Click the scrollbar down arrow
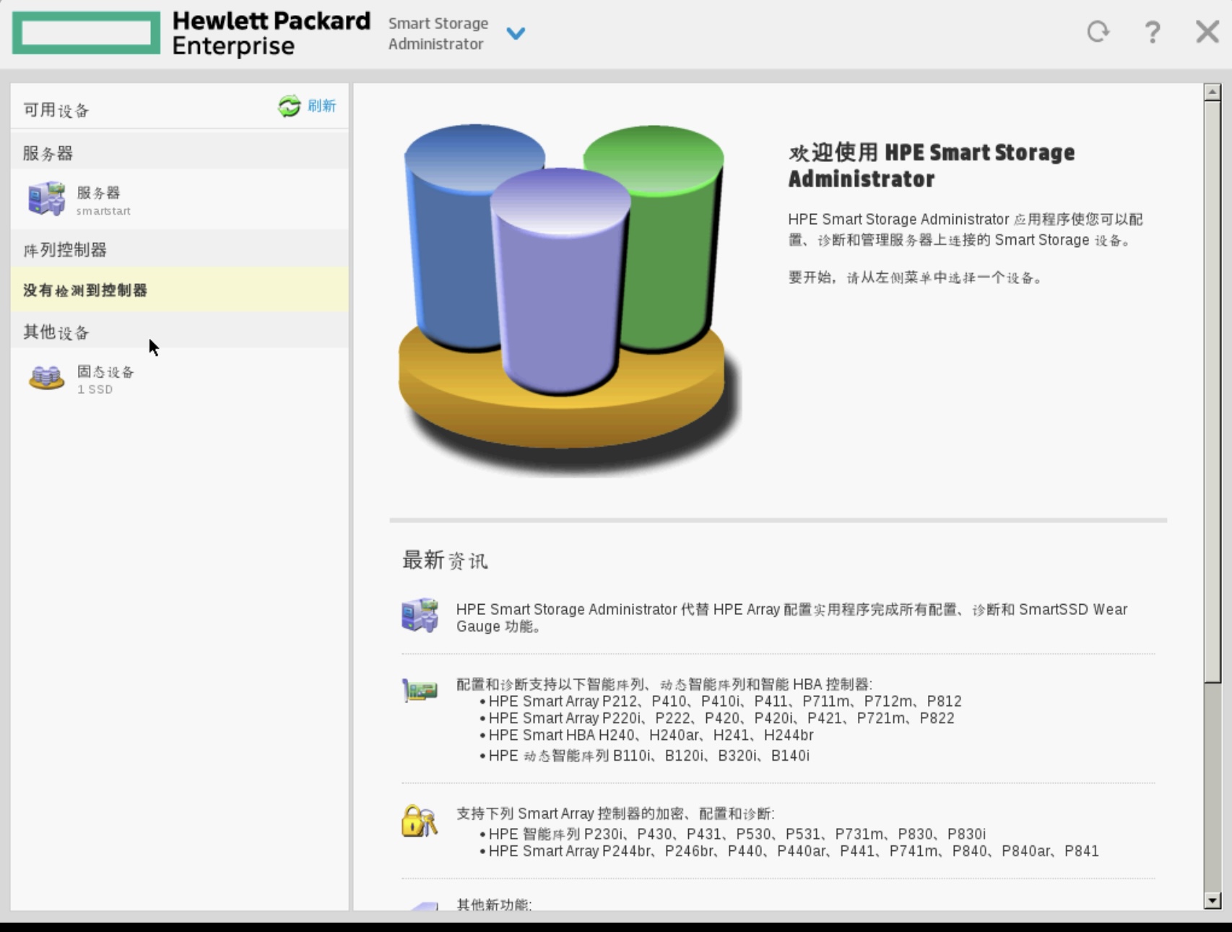Viewport: 1232px width, 932px height. tap(1212, 901)
